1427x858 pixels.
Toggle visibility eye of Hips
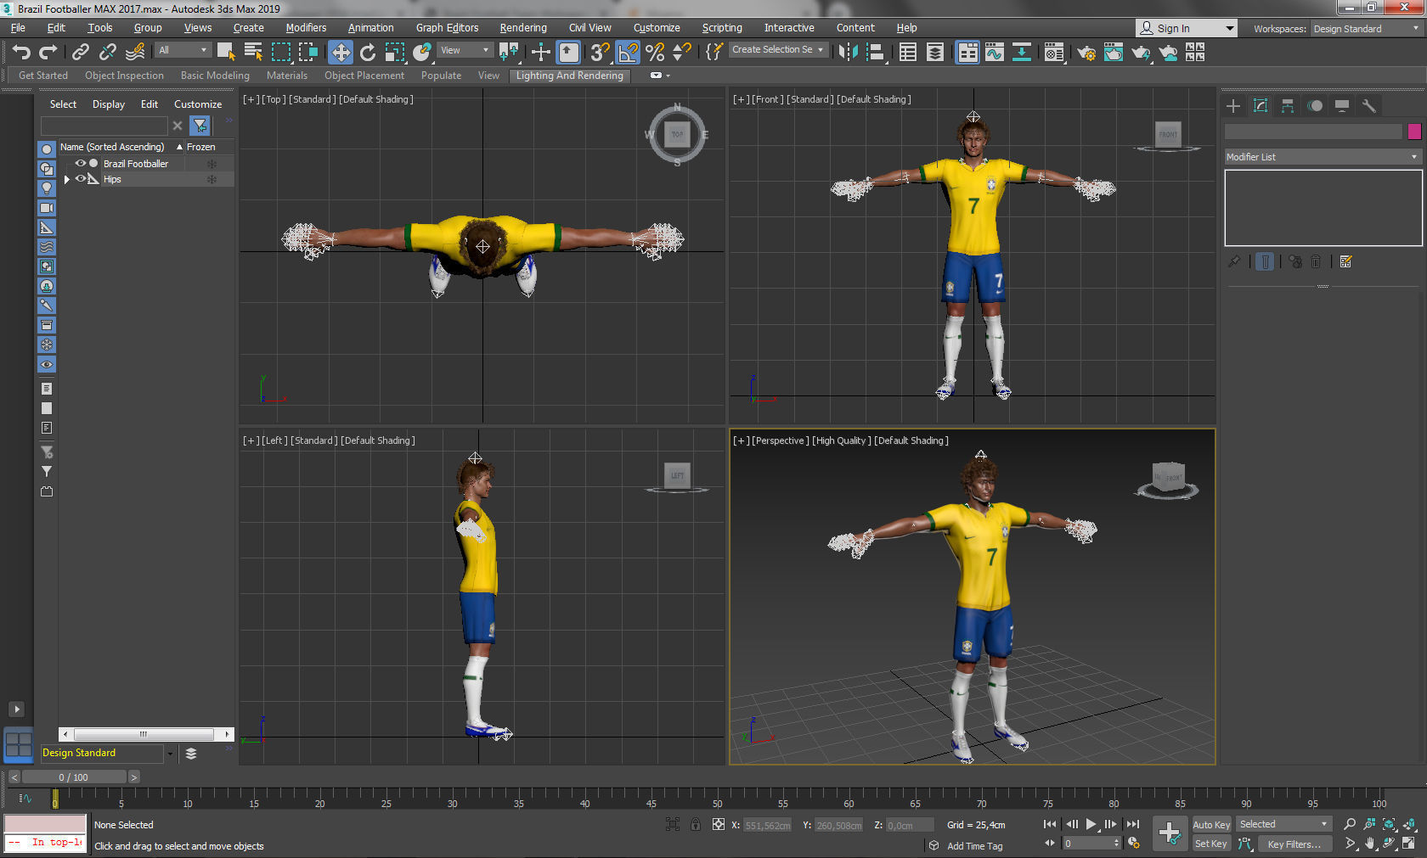click(81, 178)
